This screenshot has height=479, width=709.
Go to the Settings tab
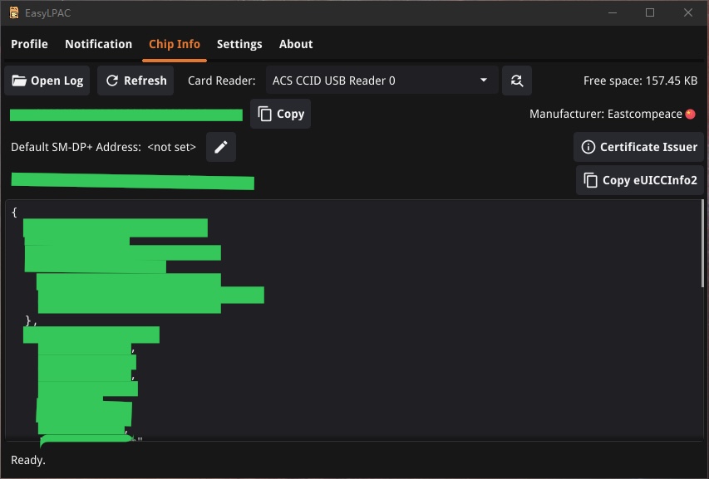[239, 44]
